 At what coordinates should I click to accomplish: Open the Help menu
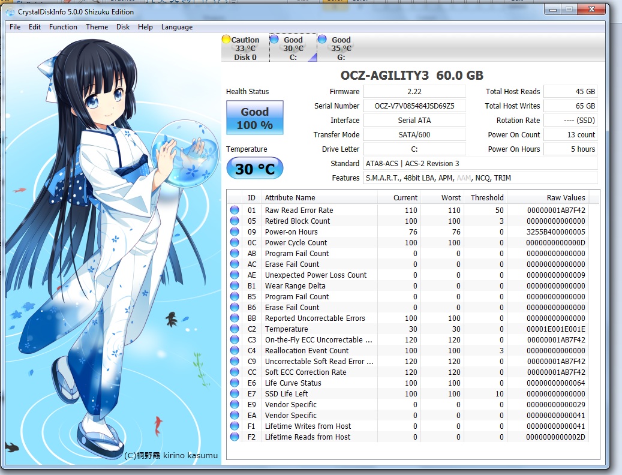point(145,27)
